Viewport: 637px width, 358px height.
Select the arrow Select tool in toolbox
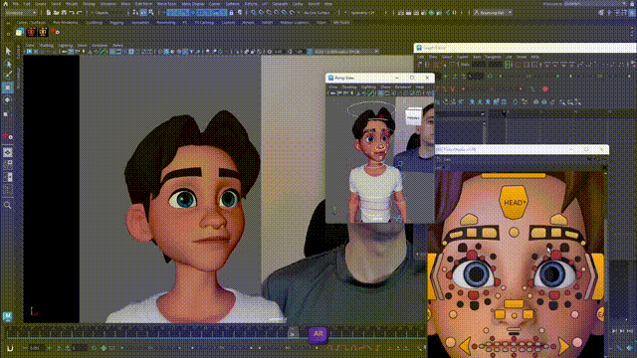tap(8, 51)
